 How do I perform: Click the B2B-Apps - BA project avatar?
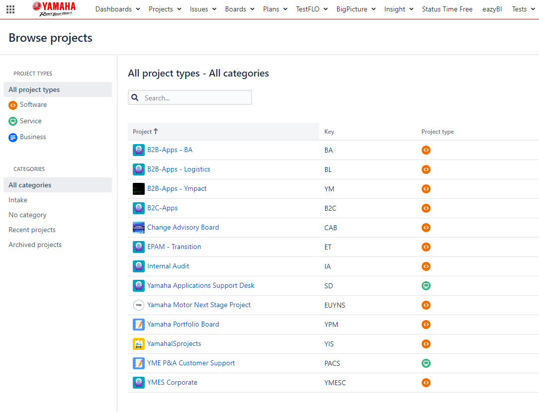click(x=139, y=150)
